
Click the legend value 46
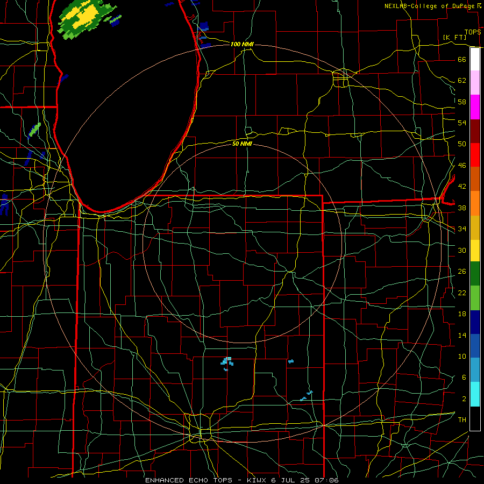(462, 166)
